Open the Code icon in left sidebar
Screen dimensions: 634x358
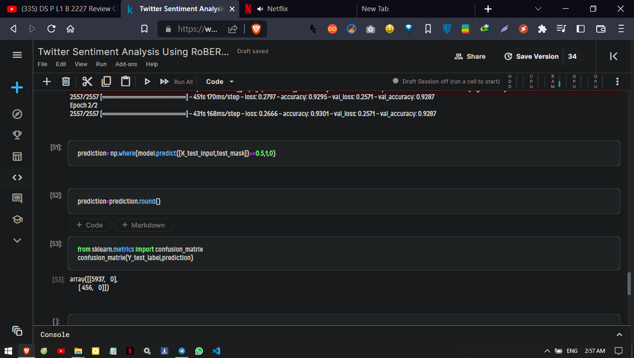17,178
